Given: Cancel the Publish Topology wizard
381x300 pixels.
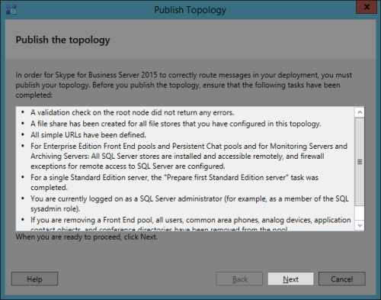Looking at the screenshot, I should pos(342,279).
